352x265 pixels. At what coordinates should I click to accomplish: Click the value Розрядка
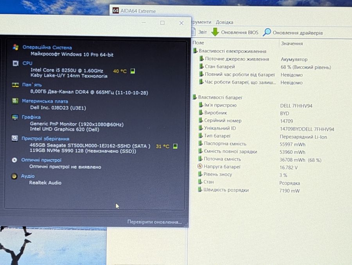click(x=289, y=183)
